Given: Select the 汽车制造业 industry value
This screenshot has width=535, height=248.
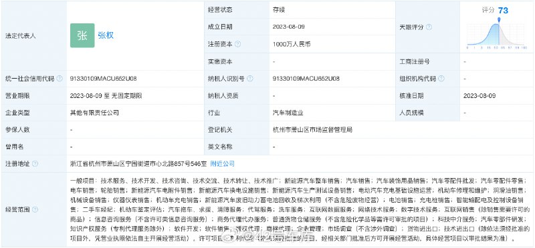Looking at the screenshot, I should point(288,113).
